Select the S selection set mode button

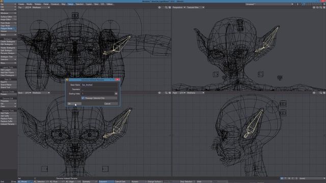[x=296, y=178]
